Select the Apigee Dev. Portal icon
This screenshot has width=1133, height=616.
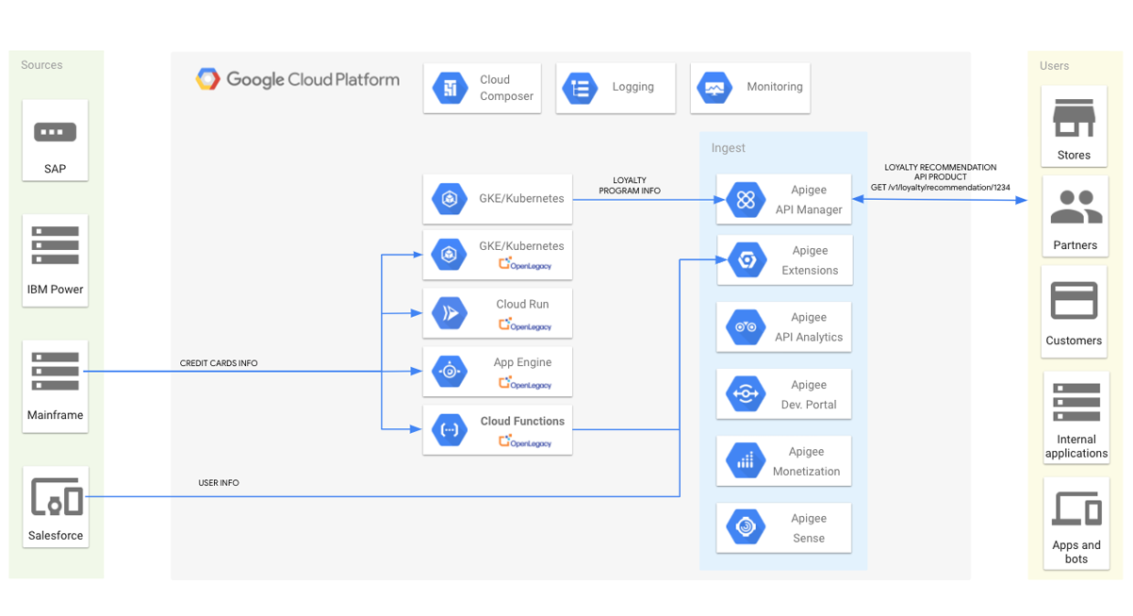point(746,394)
